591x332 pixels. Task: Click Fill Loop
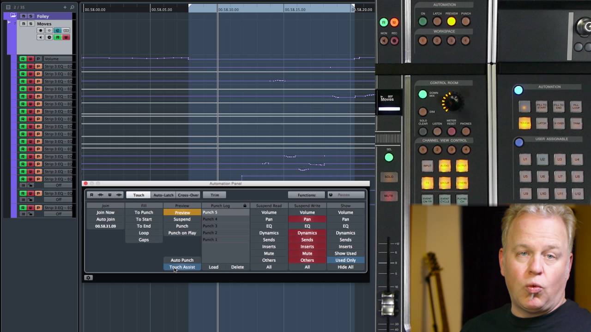point(144,233)
